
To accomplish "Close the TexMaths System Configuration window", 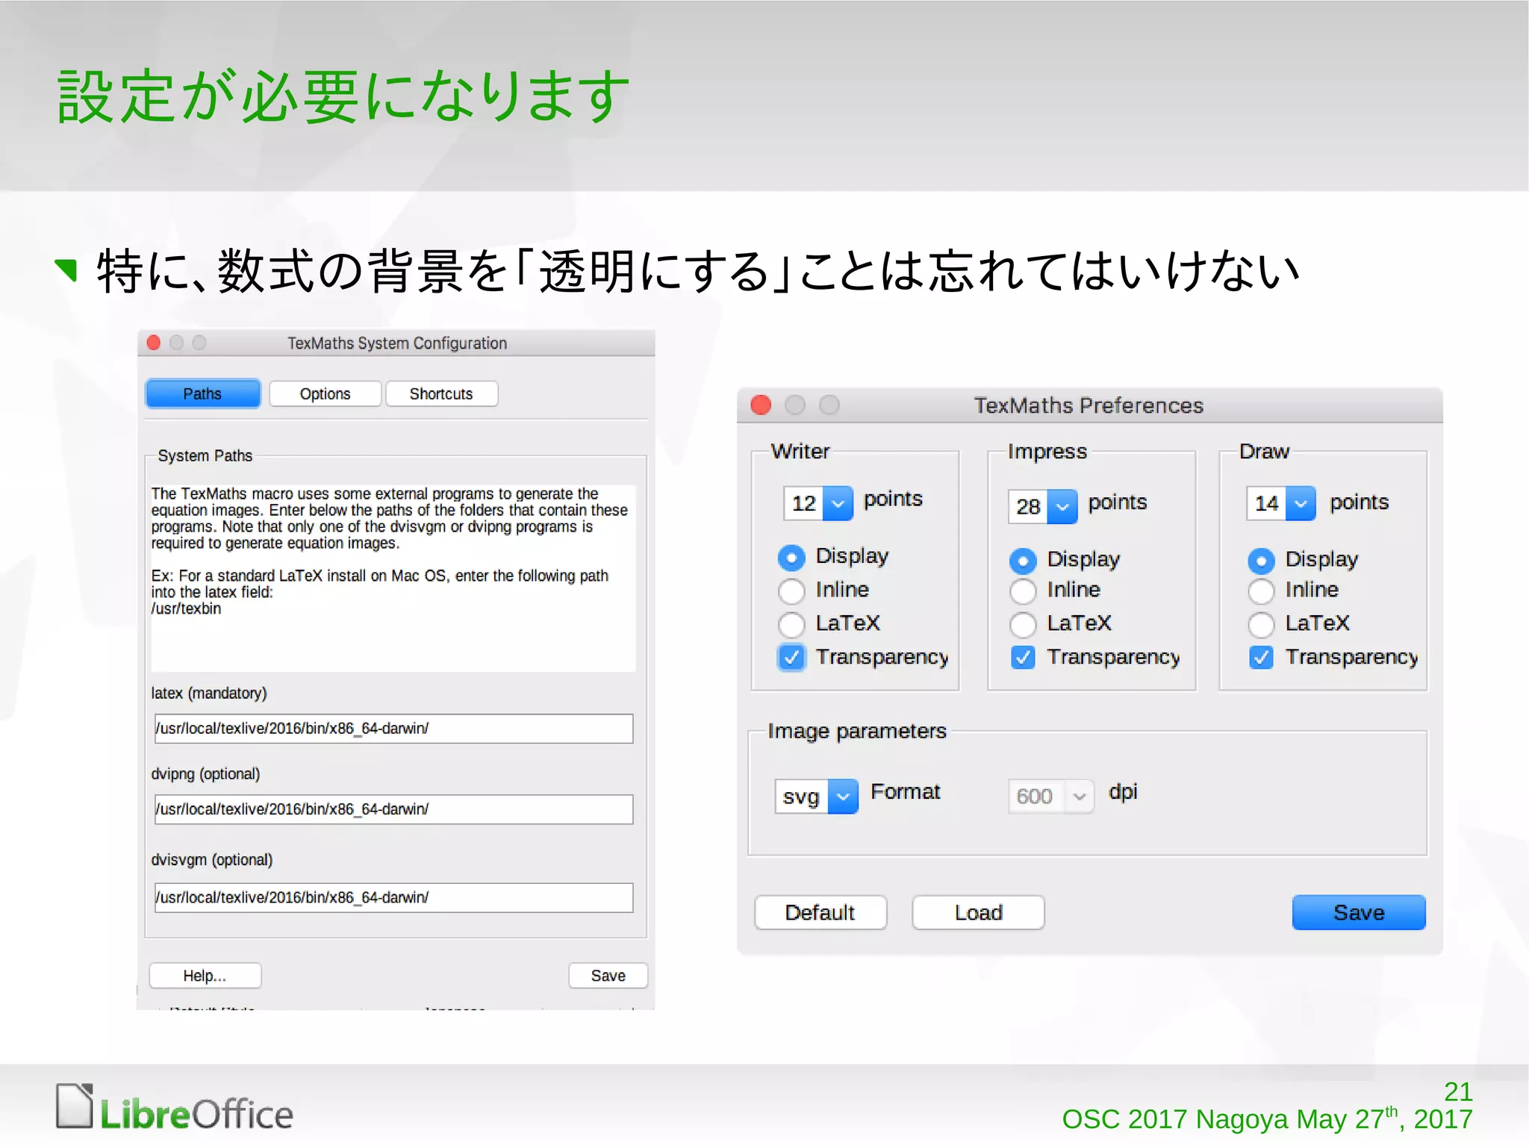I will coord(154,343).
